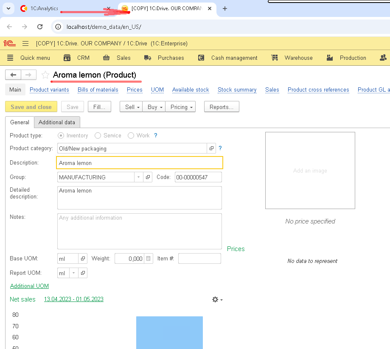Expand the Pricing dropdown button
The image size is (390, 349).
tap(180, 107)
